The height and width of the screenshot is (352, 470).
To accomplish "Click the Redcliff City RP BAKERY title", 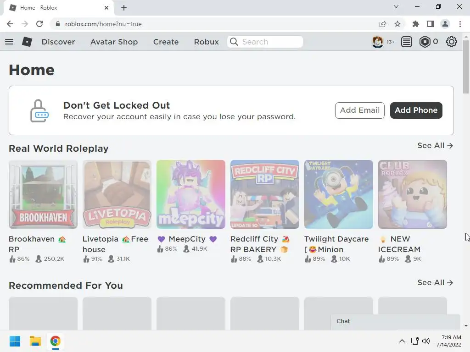I will 260,244.
